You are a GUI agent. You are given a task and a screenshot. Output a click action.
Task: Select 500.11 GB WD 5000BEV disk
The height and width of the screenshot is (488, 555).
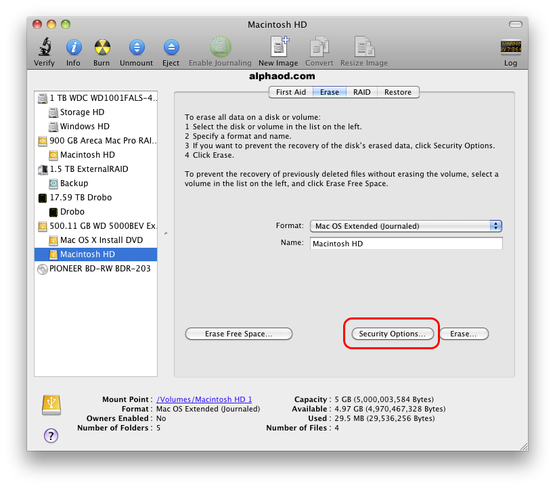click(x=96, y=226)
